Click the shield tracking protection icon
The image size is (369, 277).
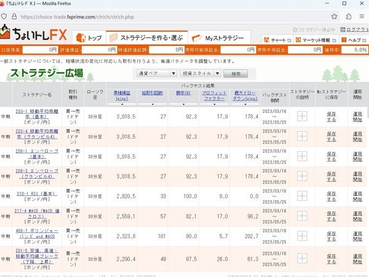[x=4, y=17]
